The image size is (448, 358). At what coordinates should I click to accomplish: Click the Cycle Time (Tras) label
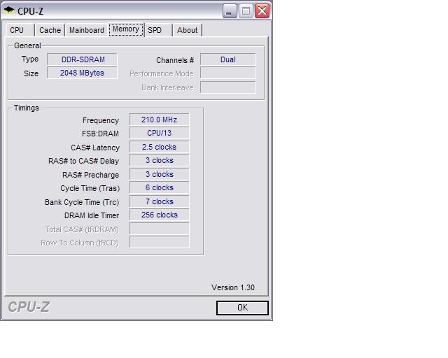pos(90,188)
